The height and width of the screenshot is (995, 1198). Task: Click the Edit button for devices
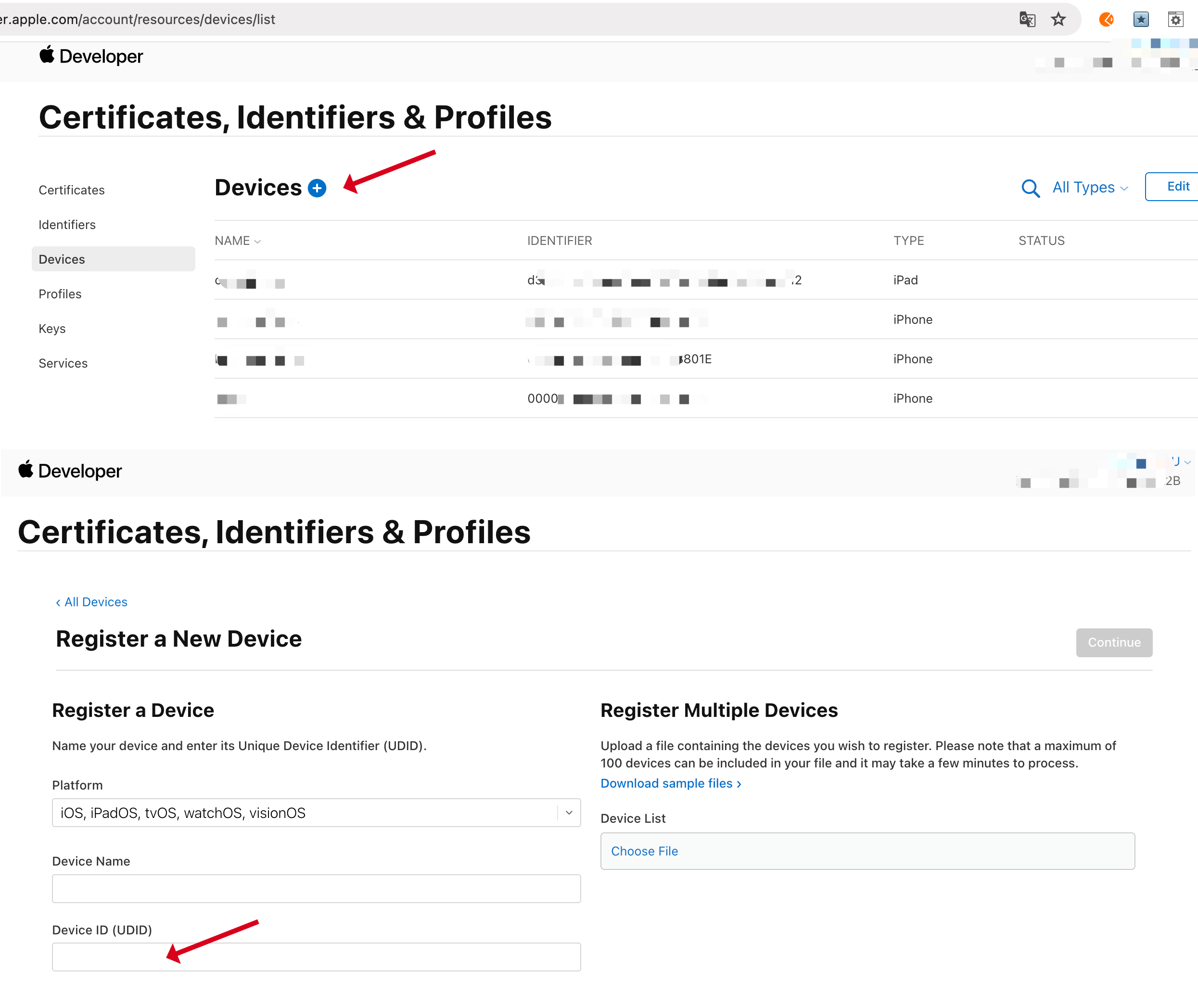pos(1177,187)
